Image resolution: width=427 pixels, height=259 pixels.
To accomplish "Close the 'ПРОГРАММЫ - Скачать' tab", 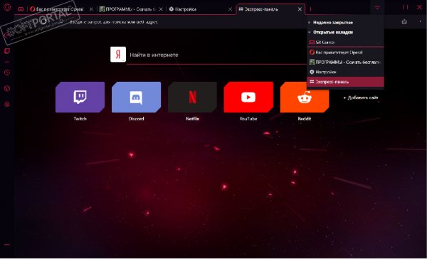I will (161, 9).
